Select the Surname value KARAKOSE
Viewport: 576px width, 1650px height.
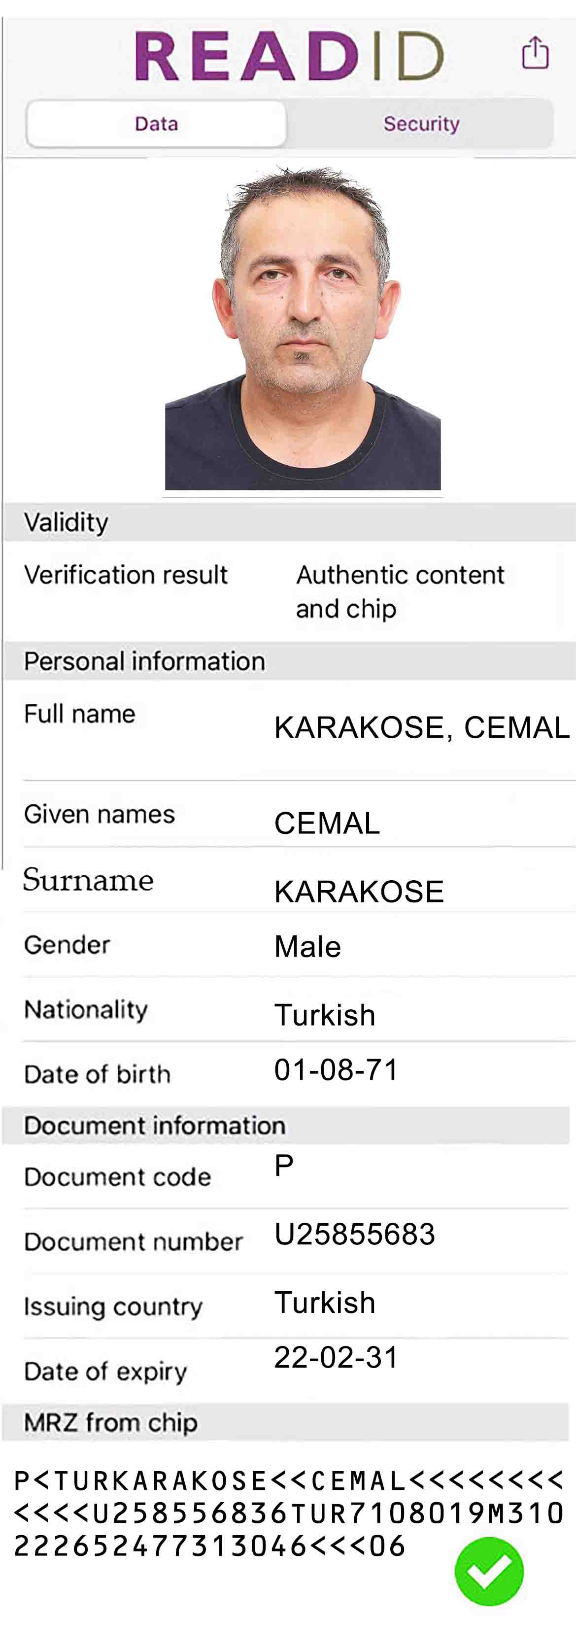coord(359,891)
